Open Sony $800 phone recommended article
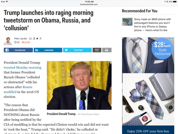Viewport: 178px width, 134px height. coord(152,25)
